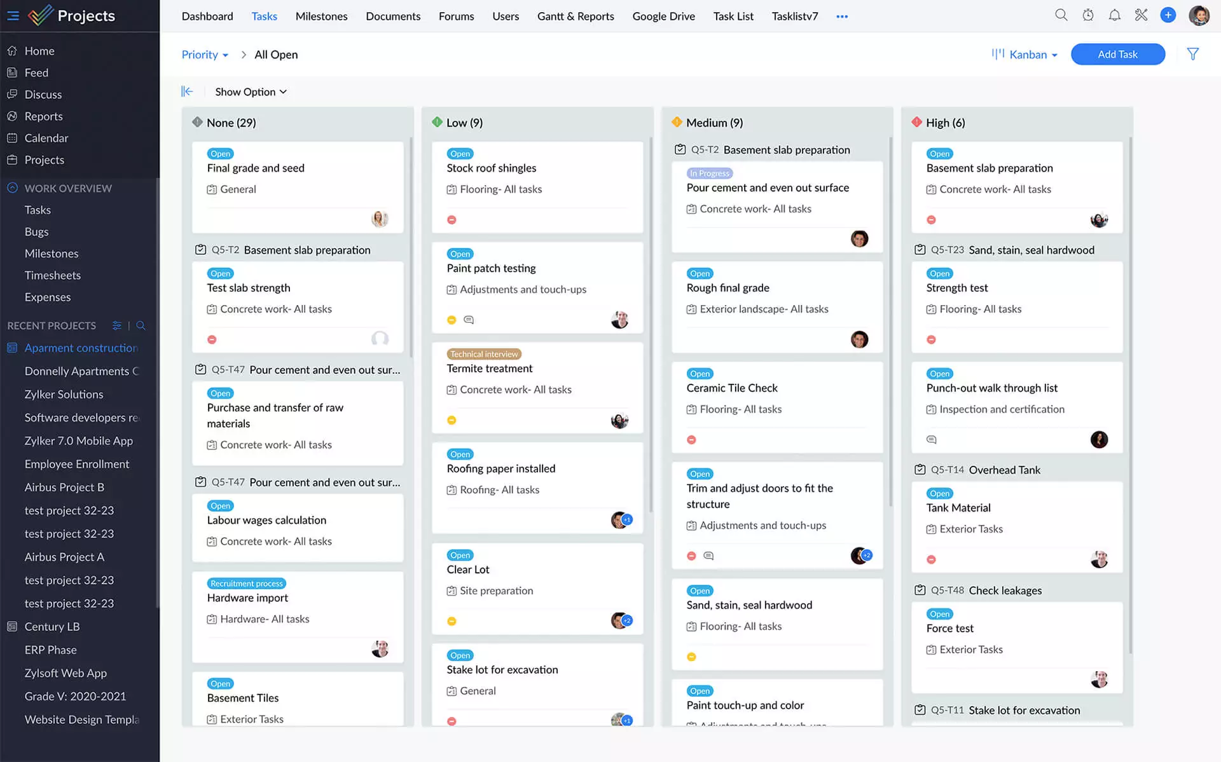Open the search magnifier in top bar
The width and height of the screenshot is (1221, 762).
click(x=1061, y=15)
